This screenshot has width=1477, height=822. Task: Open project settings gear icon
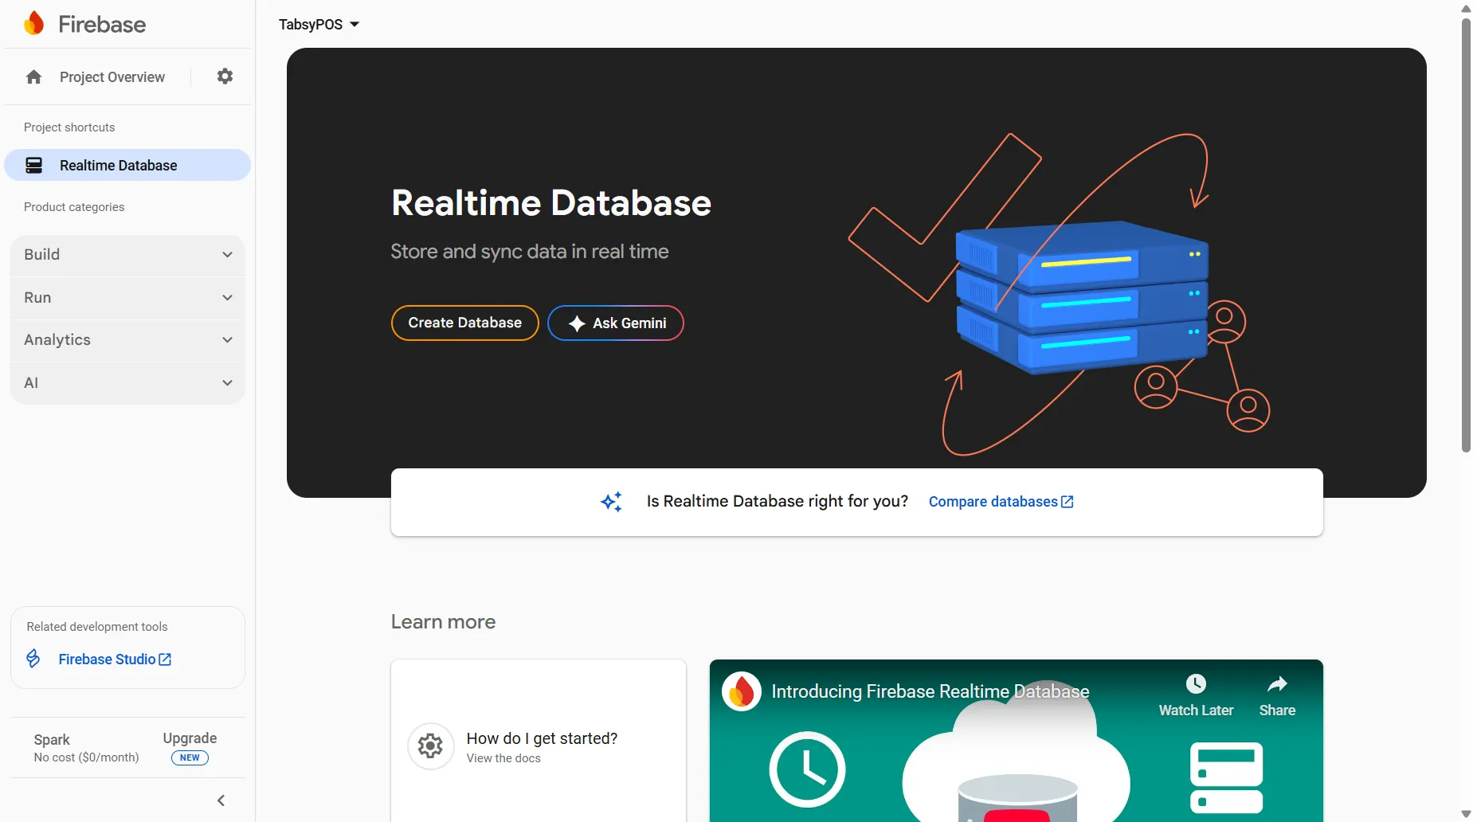(225, 76)
